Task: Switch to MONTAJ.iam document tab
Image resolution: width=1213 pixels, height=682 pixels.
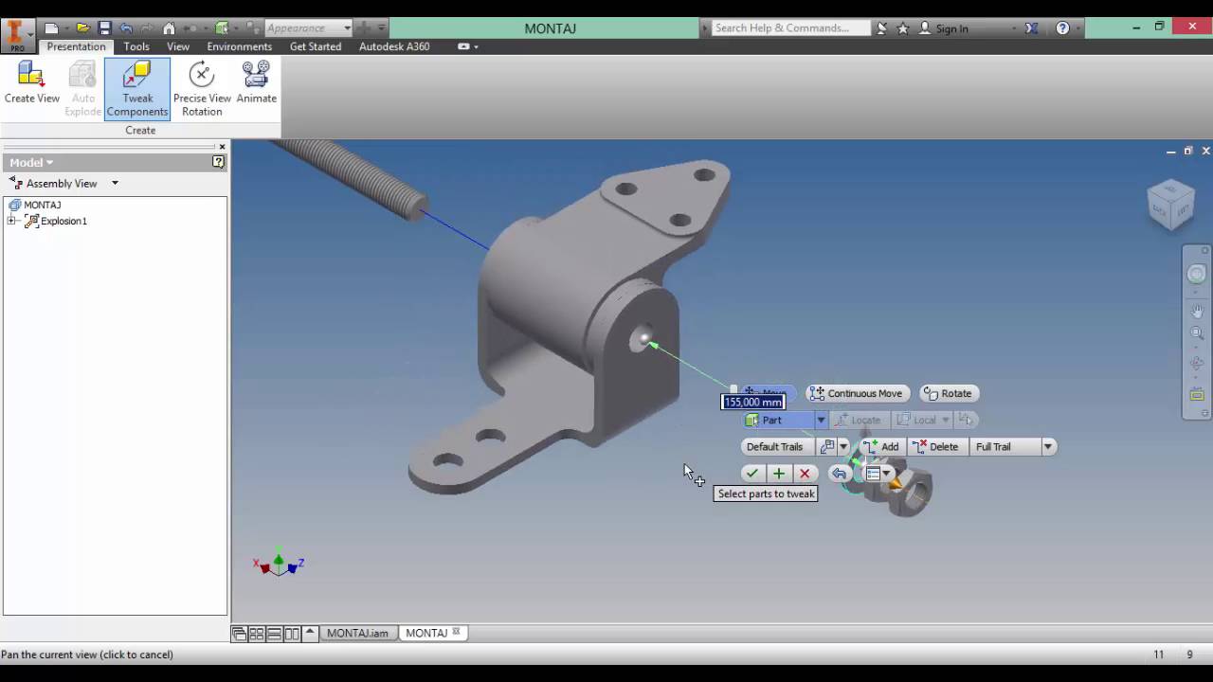Action: coord(357,633)
